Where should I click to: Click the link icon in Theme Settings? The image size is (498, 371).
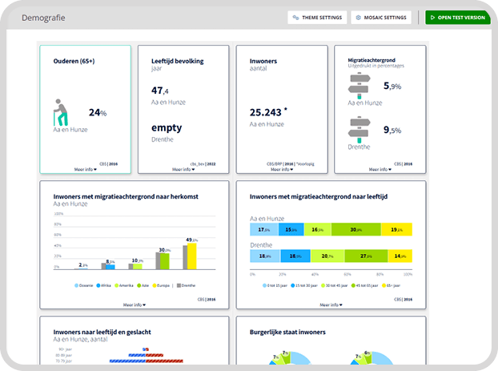tap(296, 17)
